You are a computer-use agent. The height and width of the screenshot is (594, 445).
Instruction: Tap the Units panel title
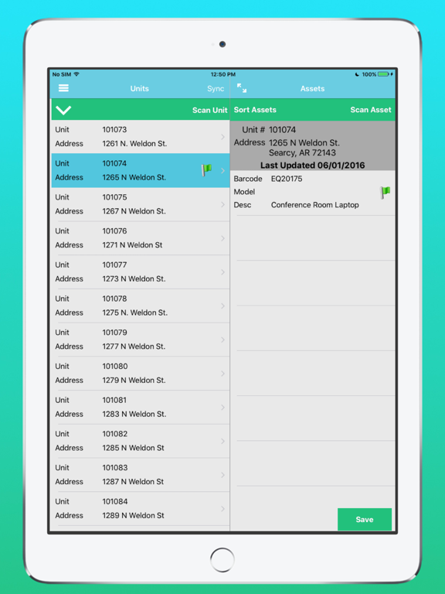[140, 89]
